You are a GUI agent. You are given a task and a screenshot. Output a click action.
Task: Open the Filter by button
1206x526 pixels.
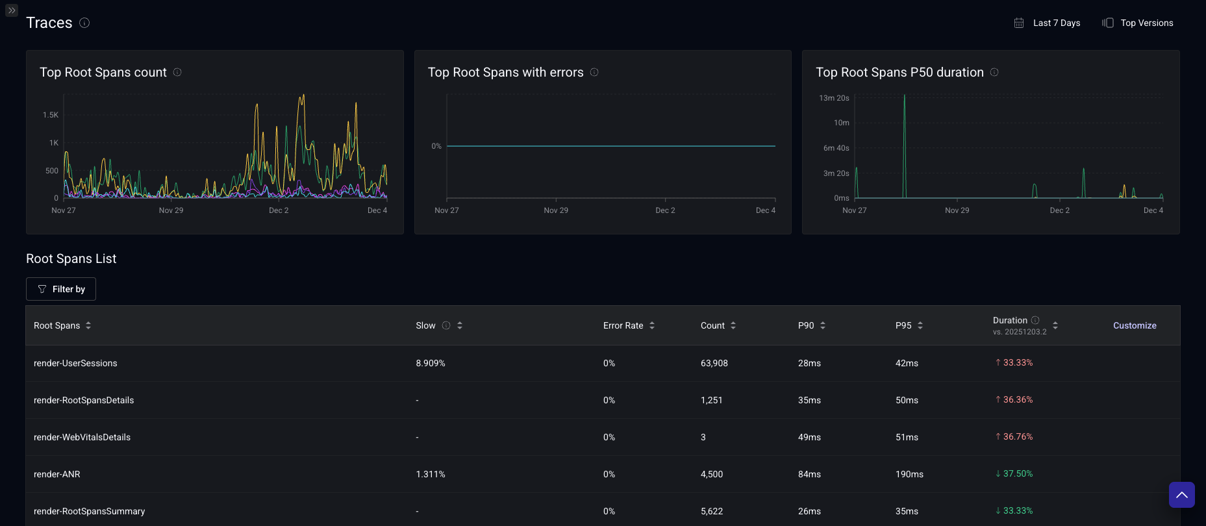61,289
